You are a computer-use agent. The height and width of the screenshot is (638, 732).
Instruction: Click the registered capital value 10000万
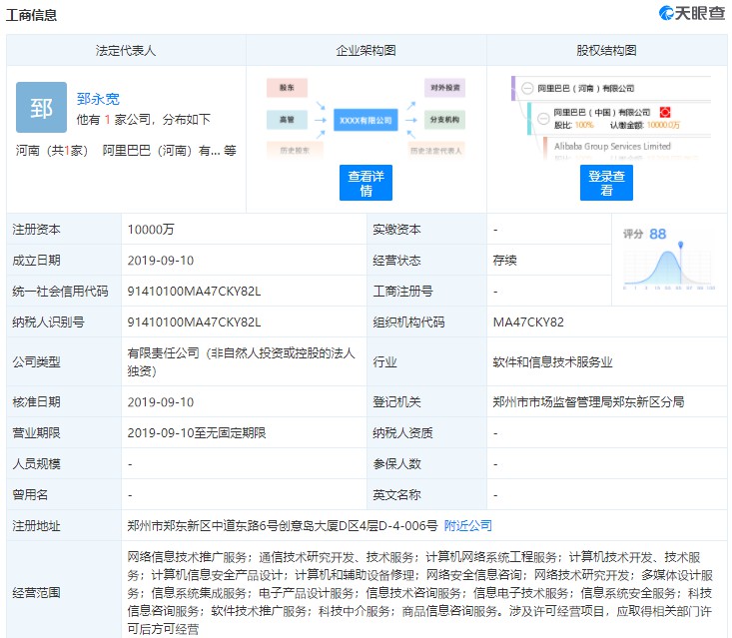coord(151,230)
